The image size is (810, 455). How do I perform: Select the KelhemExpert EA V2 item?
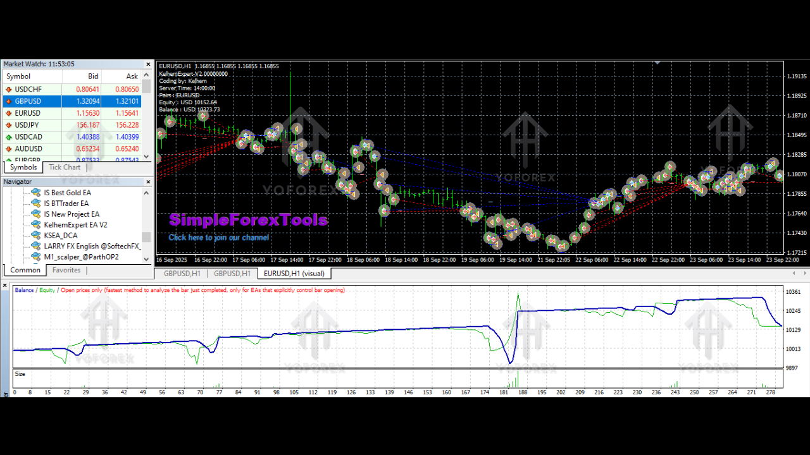[x=75, y=225]
